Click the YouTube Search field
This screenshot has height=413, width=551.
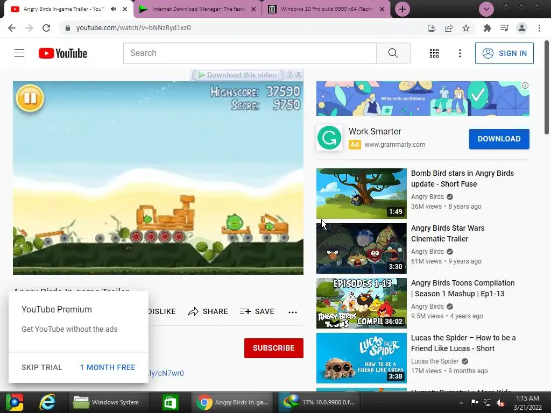click(x=250, y=53)
